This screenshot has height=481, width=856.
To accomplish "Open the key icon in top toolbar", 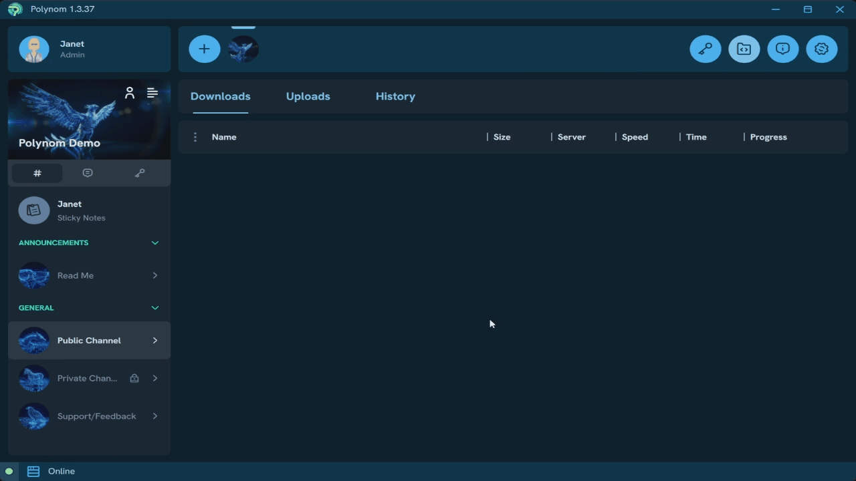I will (705, 49).
